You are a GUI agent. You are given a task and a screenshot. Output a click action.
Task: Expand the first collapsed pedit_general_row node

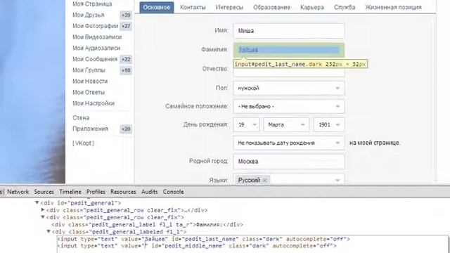coord(43,210)
